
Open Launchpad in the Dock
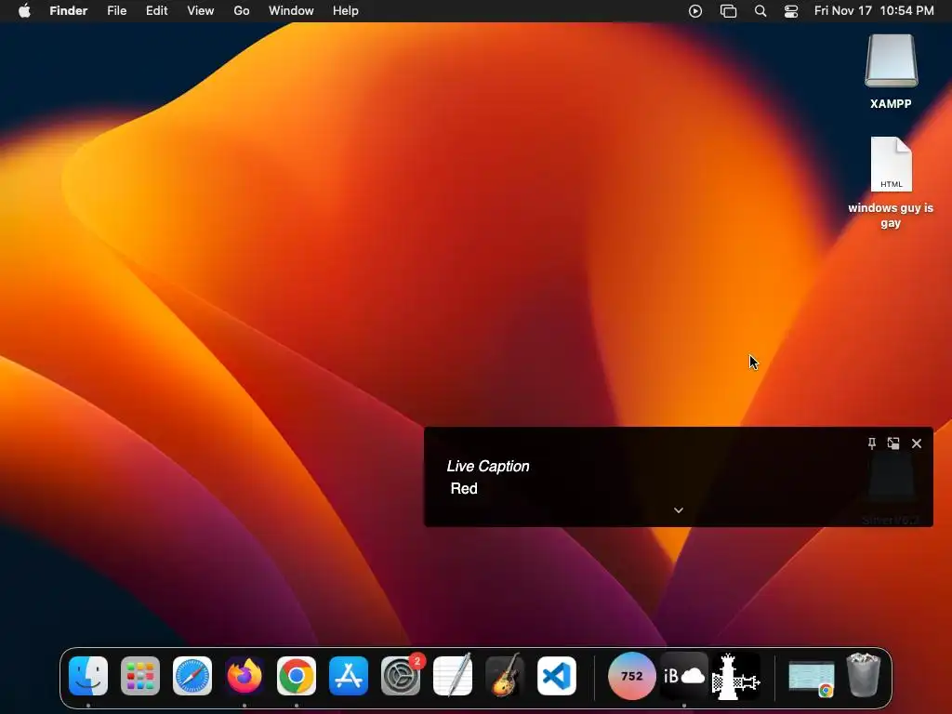point(140,676)
